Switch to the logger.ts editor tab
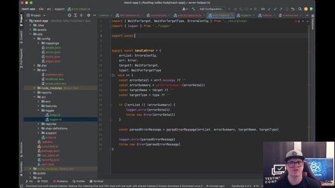335x188 pixels. pos(245,15)
